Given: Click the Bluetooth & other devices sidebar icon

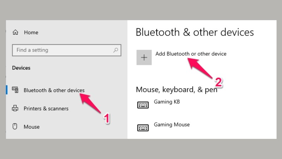Looking at the screenshot, I should tap(15, 90).
